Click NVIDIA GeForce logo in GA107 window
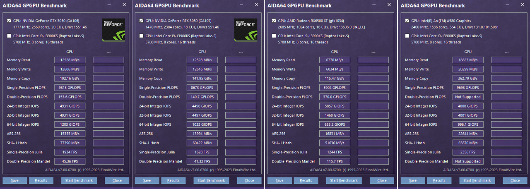 [x=246, y=30]
